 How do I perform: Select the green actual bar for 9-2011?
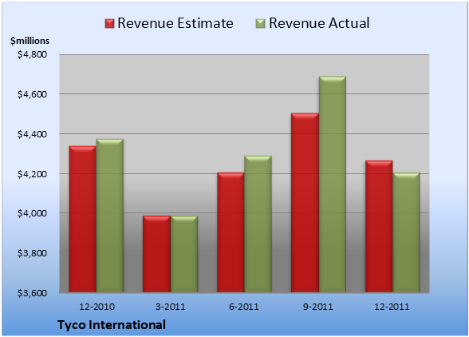333,184
